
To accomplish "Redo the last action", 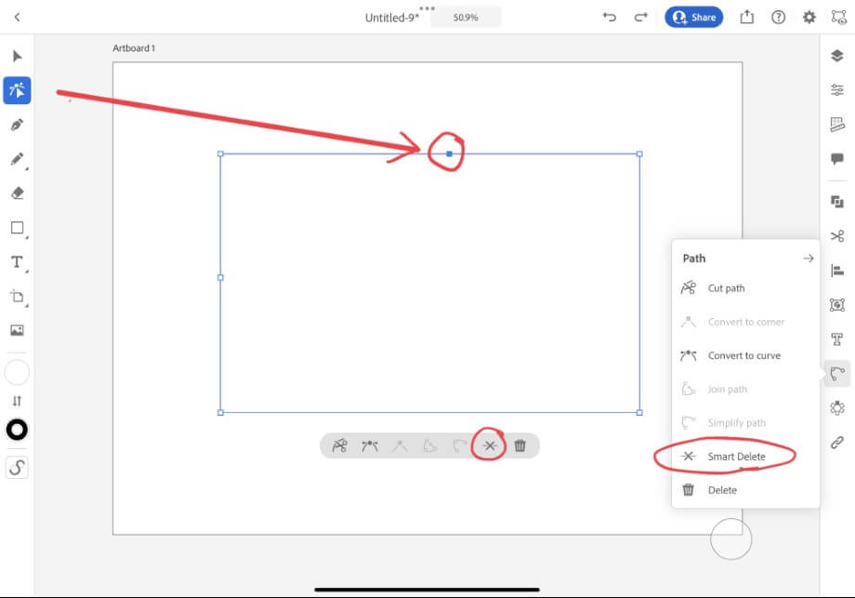I will click(640, 18).
